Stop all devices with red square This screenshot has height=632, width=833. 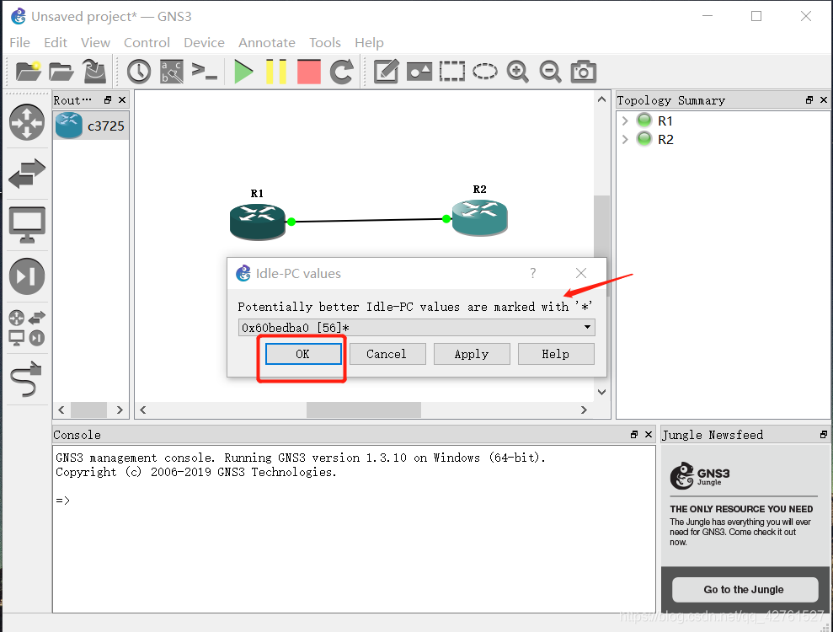click(308, 72)
